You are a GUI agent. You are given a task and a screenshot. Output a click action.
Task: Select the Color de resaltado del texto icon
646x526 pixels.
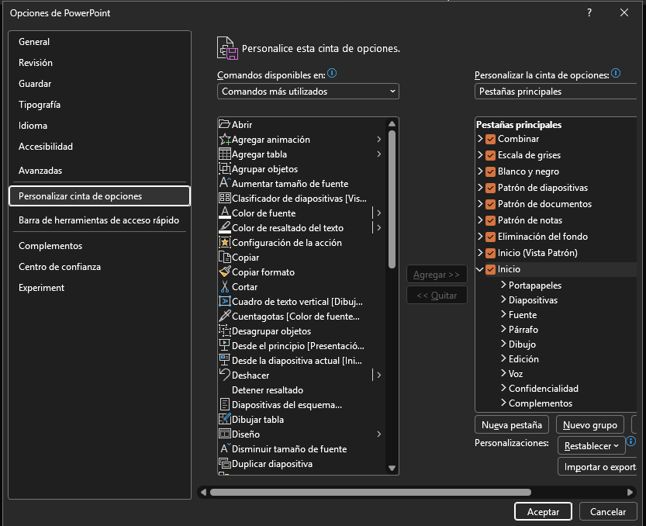tap(225, 227)
